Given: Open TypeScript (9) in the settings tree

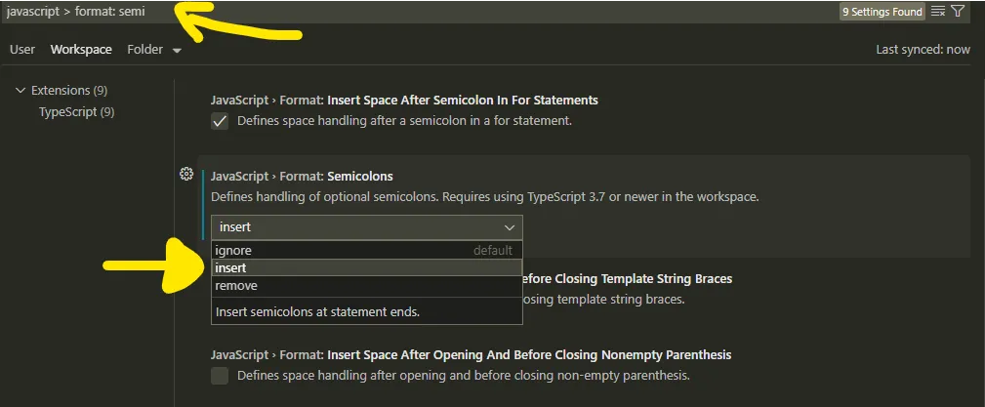Looking at the screenshot, I should (x=76, y=112).
